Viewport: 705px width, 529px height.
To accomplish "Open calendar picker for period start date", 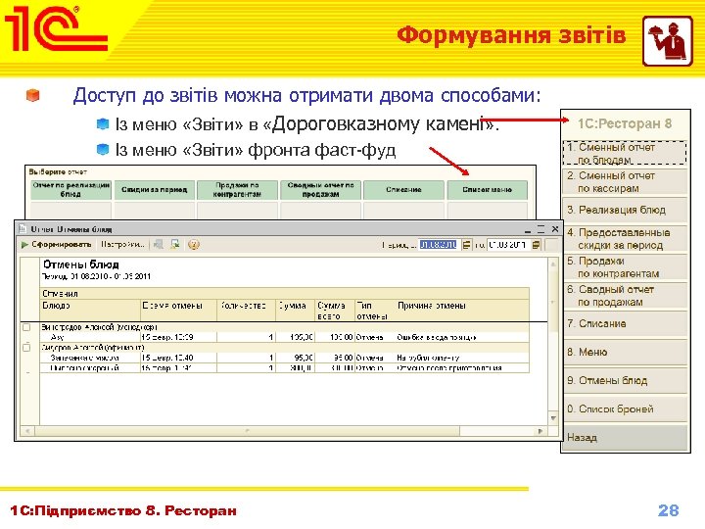I will click(x=466, y=244).
